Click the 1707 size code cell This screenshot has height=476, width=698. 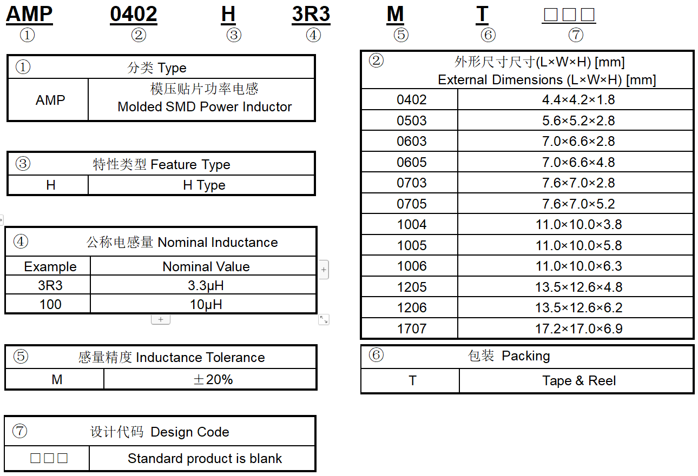pos(411,328)
